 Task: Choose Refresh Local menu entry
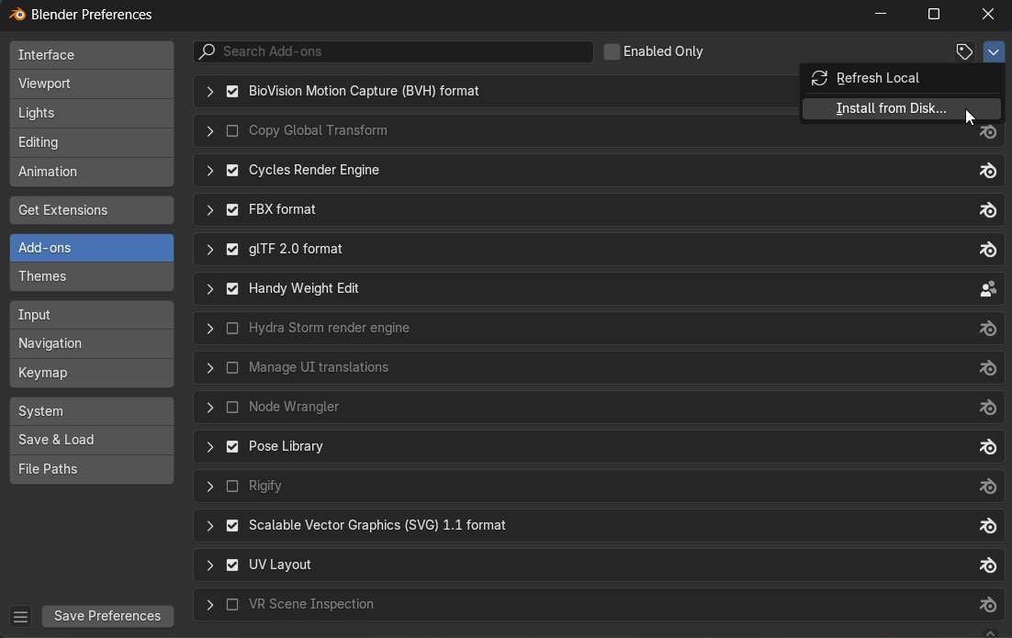(901, 78)
